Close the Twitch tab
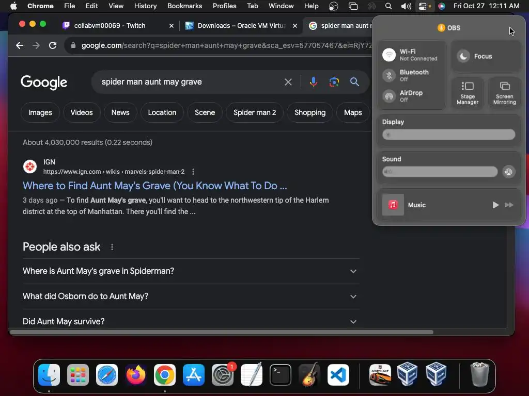Viewport: 529px width, 396px height. point(172,26)
